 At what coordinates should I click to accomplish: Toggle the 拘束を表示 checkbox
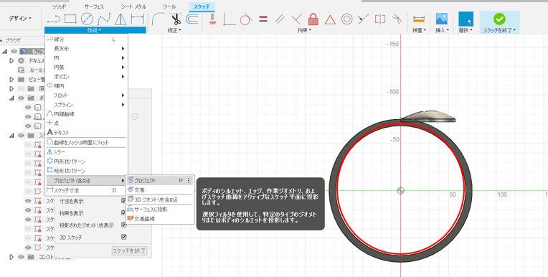point(123,213)
